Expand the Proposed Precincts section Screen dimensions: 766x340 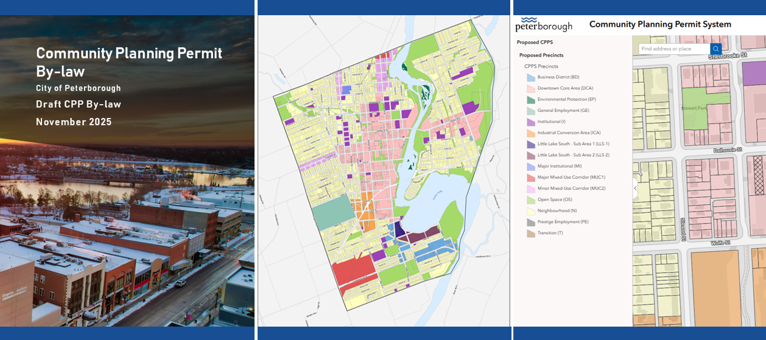point(541,55)
